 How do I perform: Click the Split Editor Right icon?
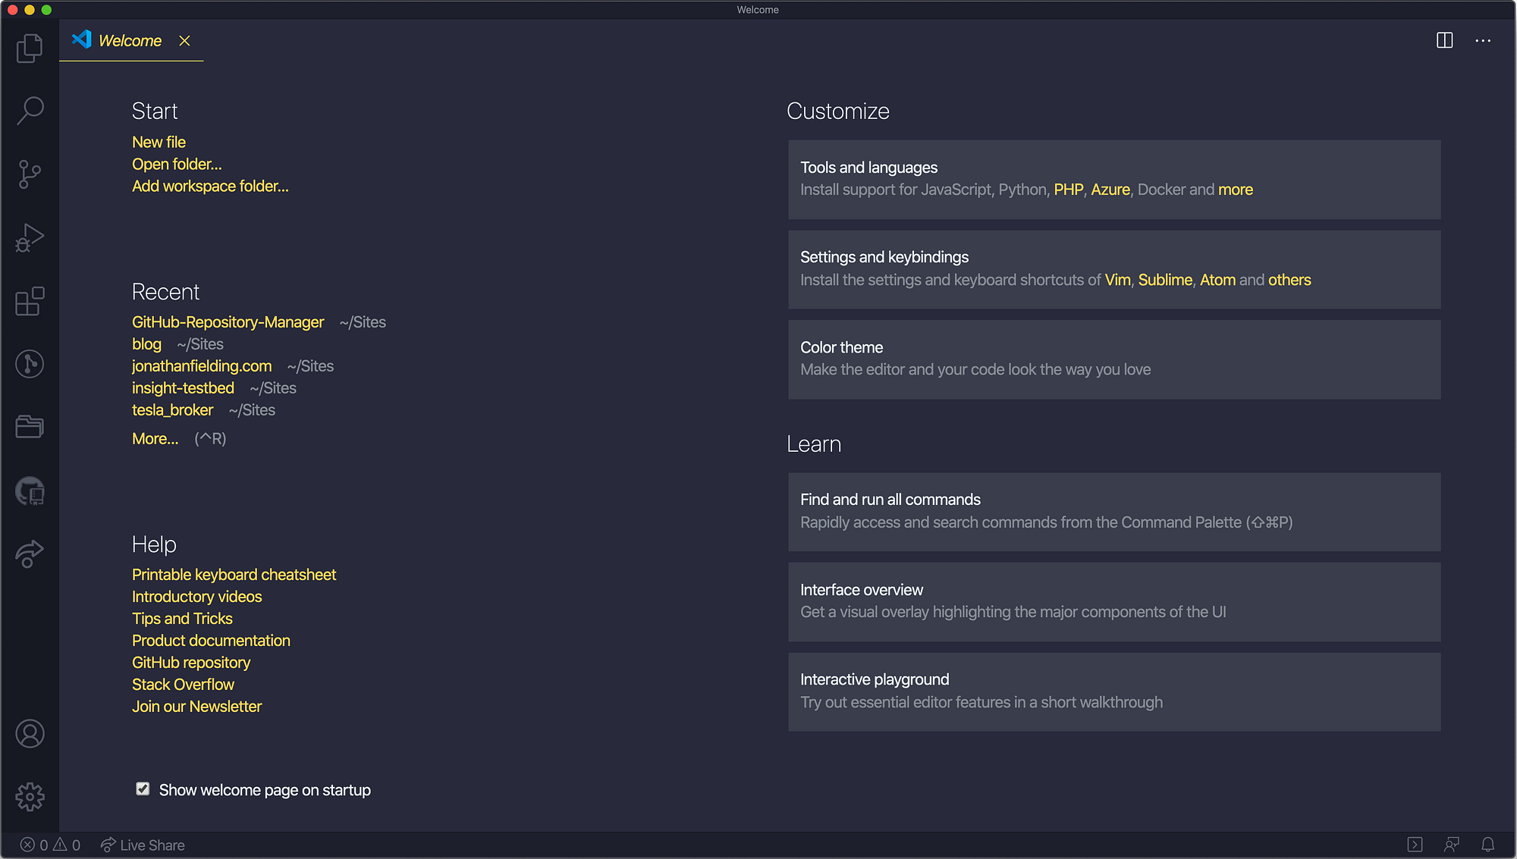(x=1444, y=41)
